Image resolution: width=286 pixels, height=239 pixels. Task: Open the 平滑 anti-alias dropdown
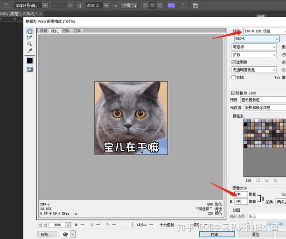point(129,5)
